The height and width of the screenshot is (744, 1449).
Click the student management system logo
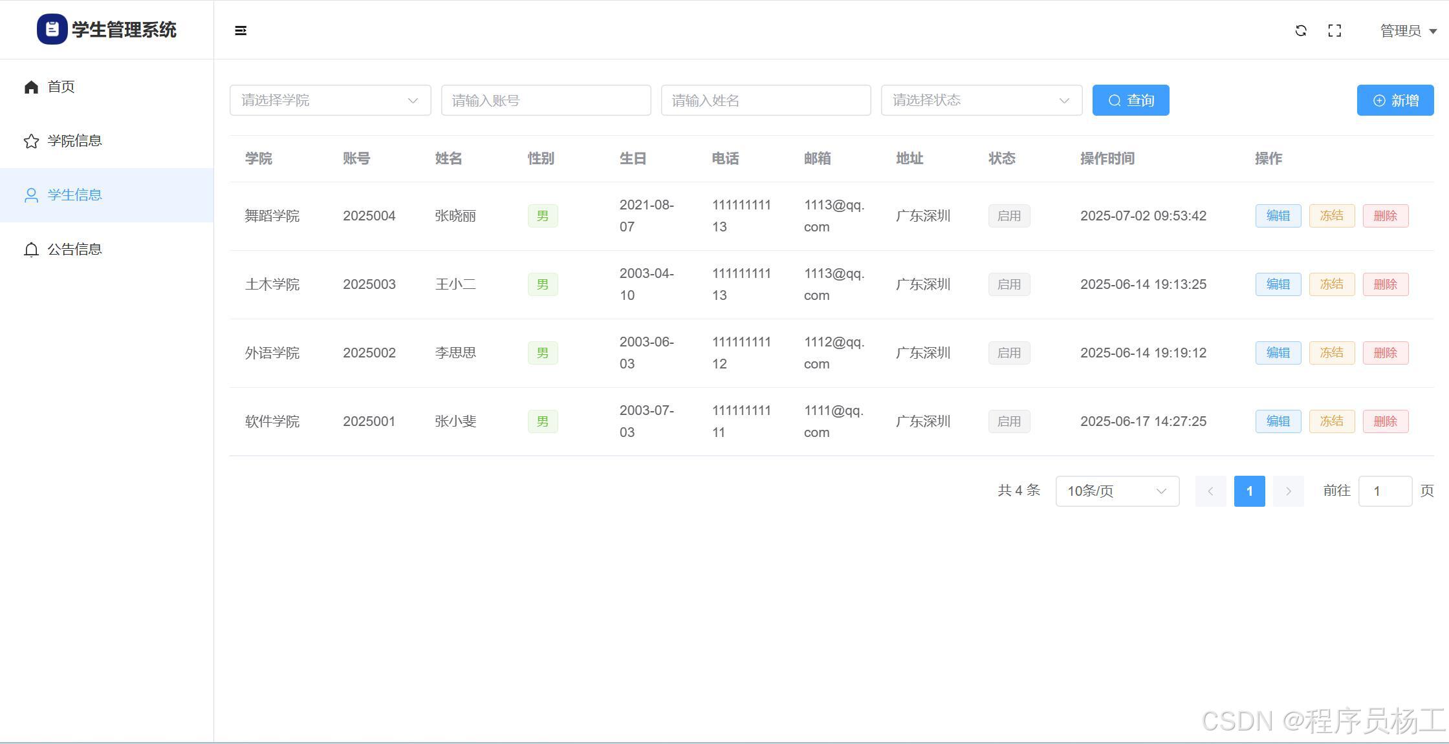52,29
